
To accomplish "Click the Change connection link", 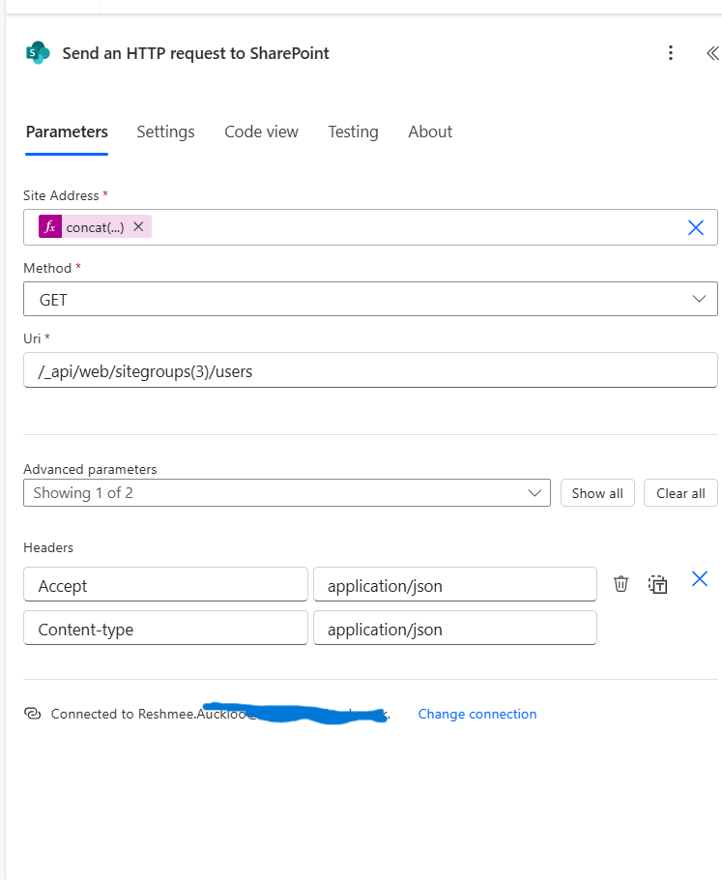I will pyautogui.click(x=477, y=714).
